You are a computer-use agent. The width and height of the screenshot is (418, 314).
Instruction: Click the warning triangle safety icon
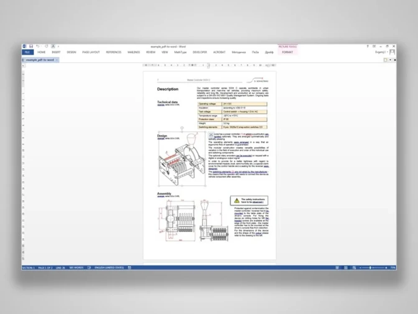pos(237,200)
